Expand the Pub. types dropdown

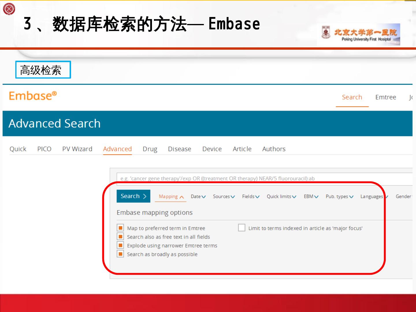(339, 196)
